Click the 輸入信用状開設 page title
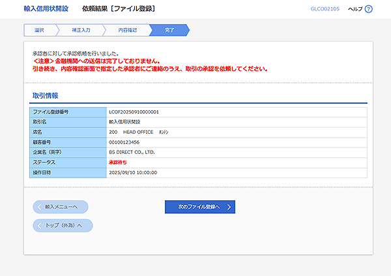The width and height of the screenshot is (391, 276). [46, 8]
